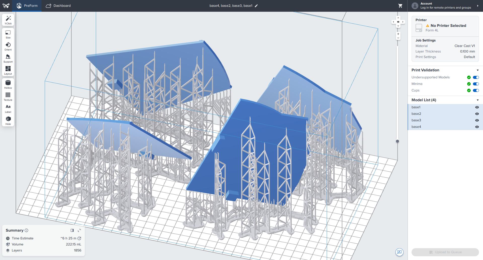Collapse the Model List section
The height and width of the screenshot is (260, 483).
477,100
